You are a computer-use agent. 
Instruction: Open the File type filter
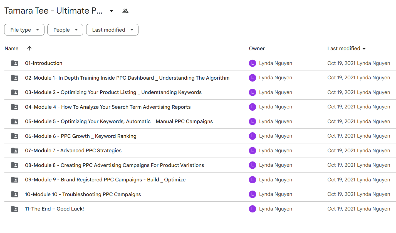[24, 30]
